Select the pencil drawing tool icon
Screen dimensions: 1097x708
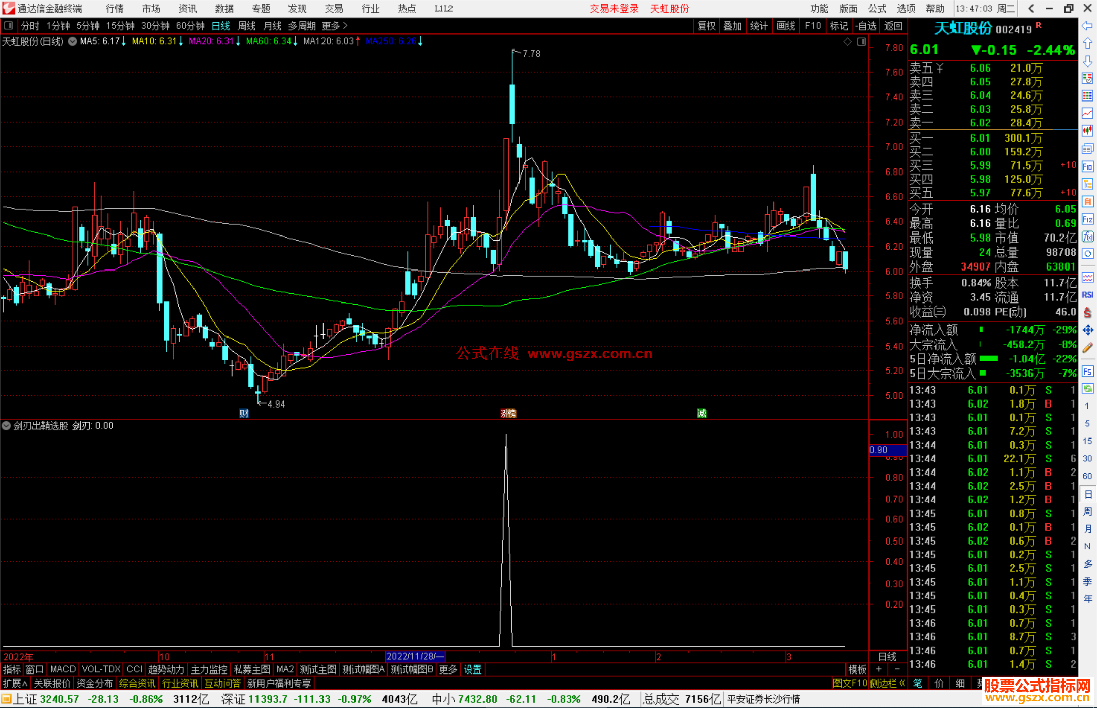pos(1087,348)
